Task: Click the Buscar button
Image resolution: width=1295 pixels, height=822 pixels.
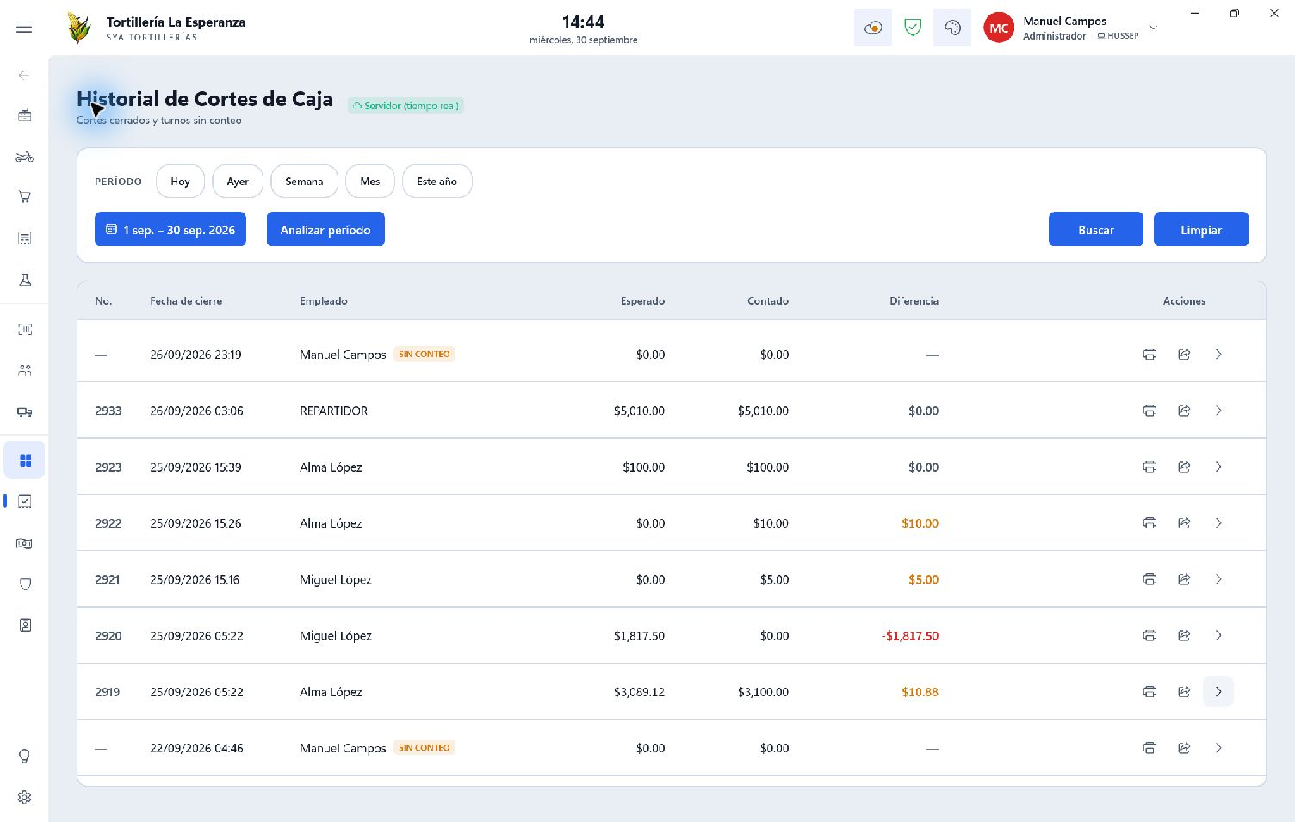Action: 1096,230
